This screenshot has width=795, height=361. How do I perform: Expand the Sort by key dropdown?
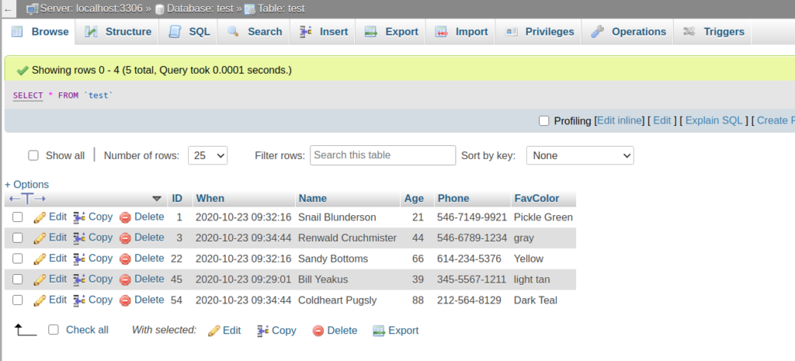580,155
